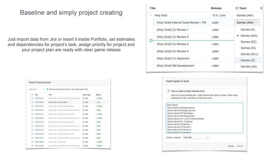Screen dimensions: 278x156
Task: Select the [Holy Grail] CU Review 4 row
Action: [172, 51]
